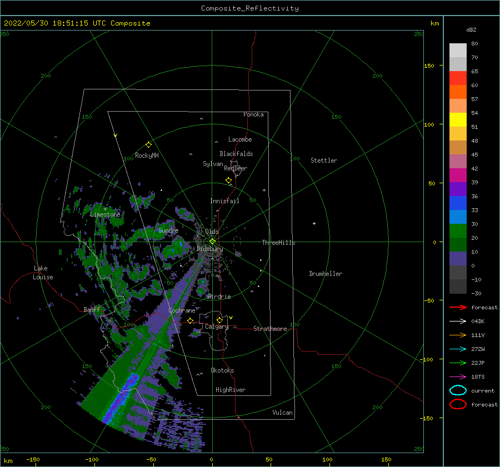Click the Lacombe city label
Viewport: 500px width, 467px height.
[x=240, y=139]
